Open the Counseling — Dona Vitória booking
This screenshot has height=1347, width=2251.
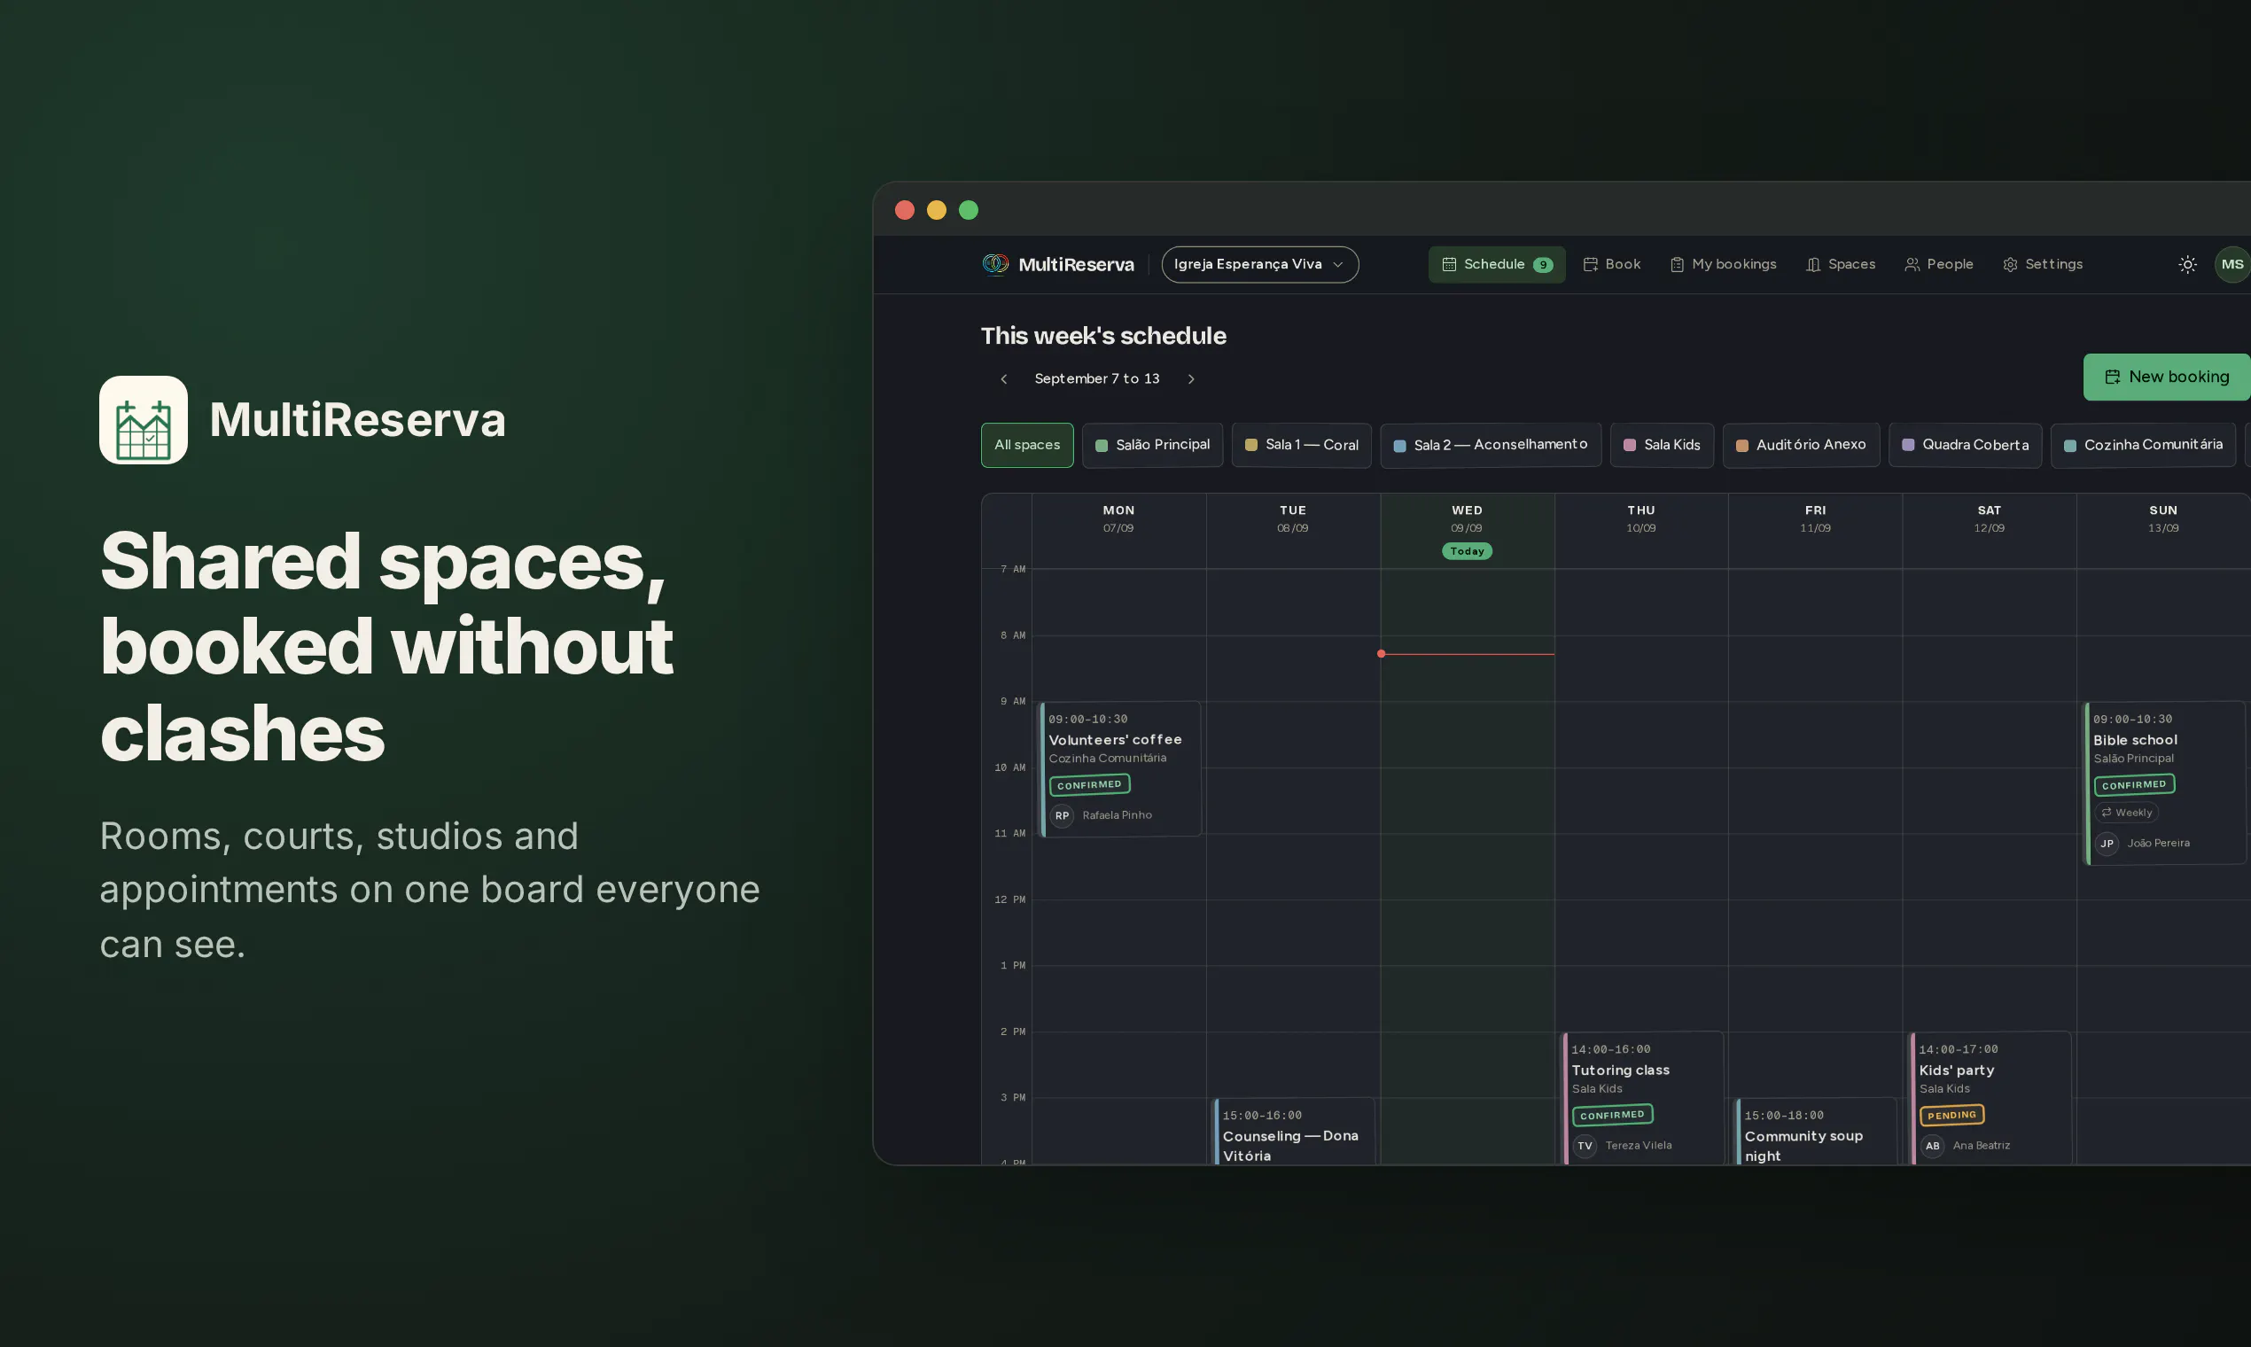click(1294, 1131)
